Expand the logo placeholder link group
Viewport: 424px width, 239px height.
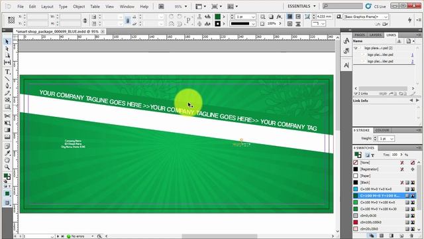tap(356, 48)
